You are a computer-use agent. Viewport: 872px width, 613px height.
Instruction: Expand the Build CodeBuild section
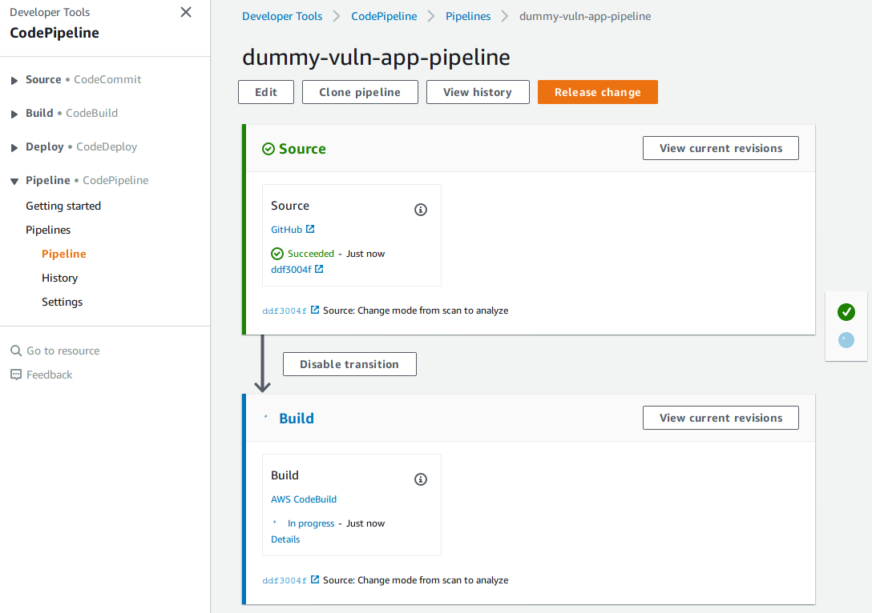[x=14, y=114]
